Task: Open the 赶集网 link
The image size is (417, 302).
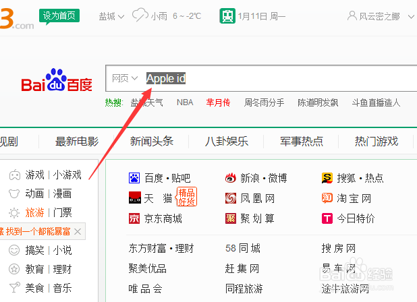Action: pos(242,268)
